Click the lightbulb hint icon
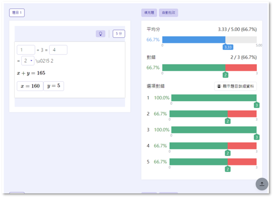 click(x=100, y=34)
